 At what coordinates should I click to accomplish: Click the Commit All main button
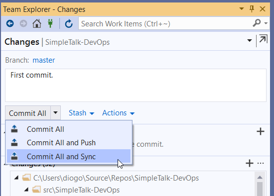click(x=28, y=113)
